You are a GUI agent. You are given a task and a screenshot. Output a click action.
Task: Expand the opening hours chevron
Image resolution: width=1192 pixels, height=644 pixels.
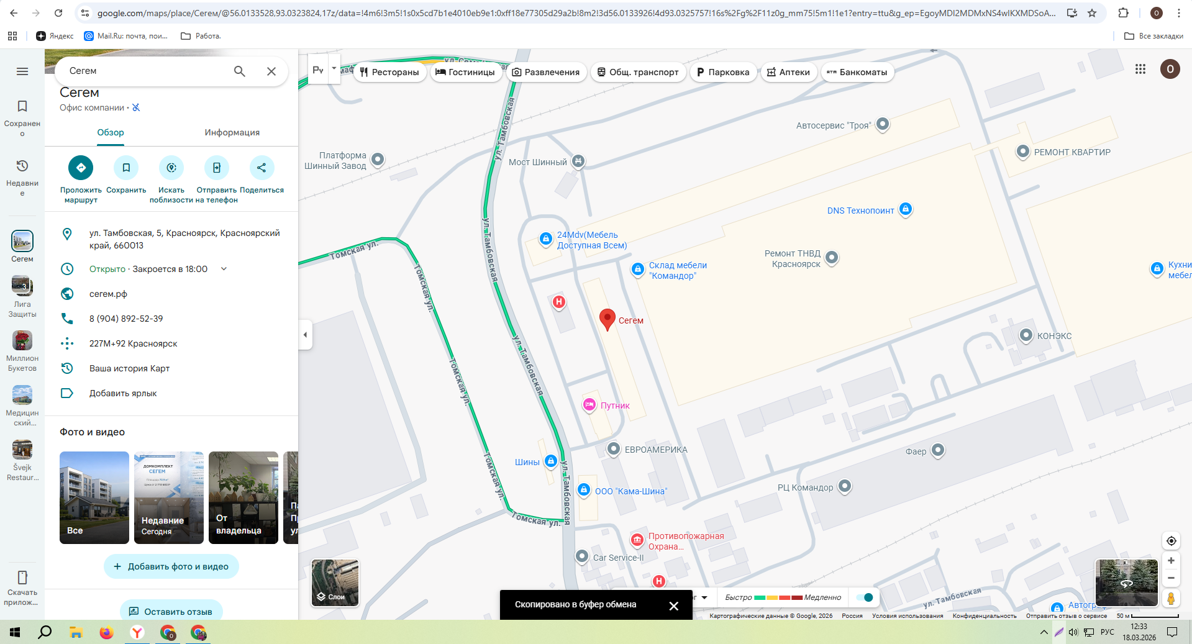click(224, 269)
